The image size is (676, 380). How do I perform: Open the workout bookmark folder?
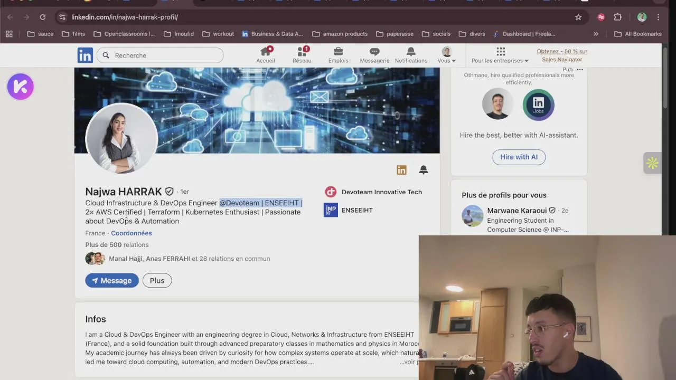click(x=218, y=34)
